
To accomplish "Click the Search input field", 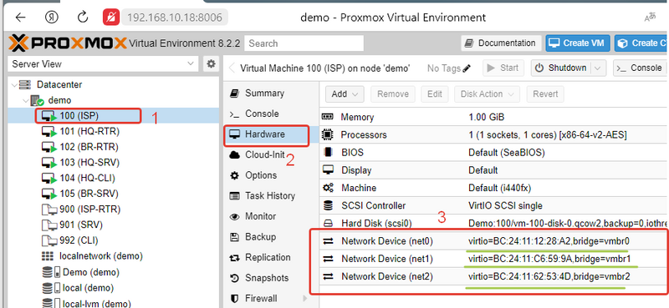I will (304, 43).
